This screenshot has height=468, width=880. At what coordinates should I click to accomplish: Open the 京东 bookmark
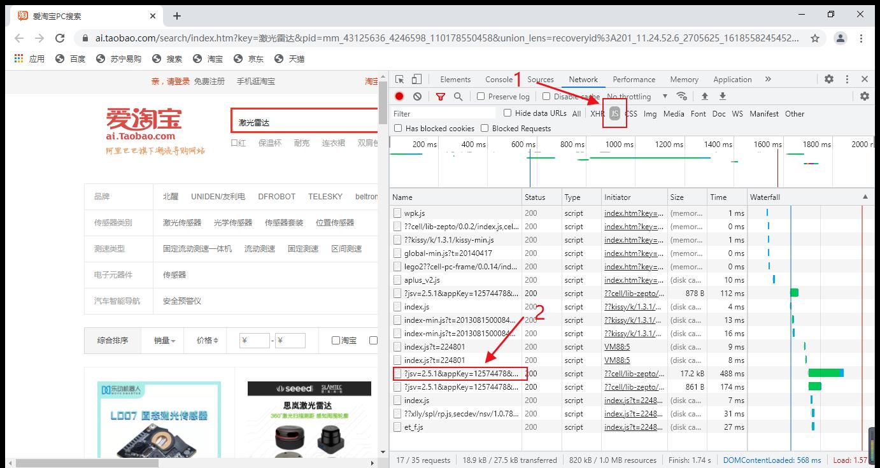coord(248,59)
